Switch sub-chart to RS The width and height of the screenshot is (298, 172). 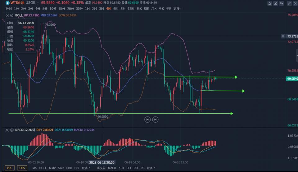pos(142,168)
